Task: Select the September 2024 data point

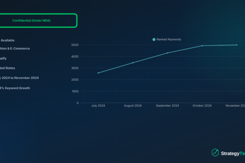Action: click(x=167, y=53)
